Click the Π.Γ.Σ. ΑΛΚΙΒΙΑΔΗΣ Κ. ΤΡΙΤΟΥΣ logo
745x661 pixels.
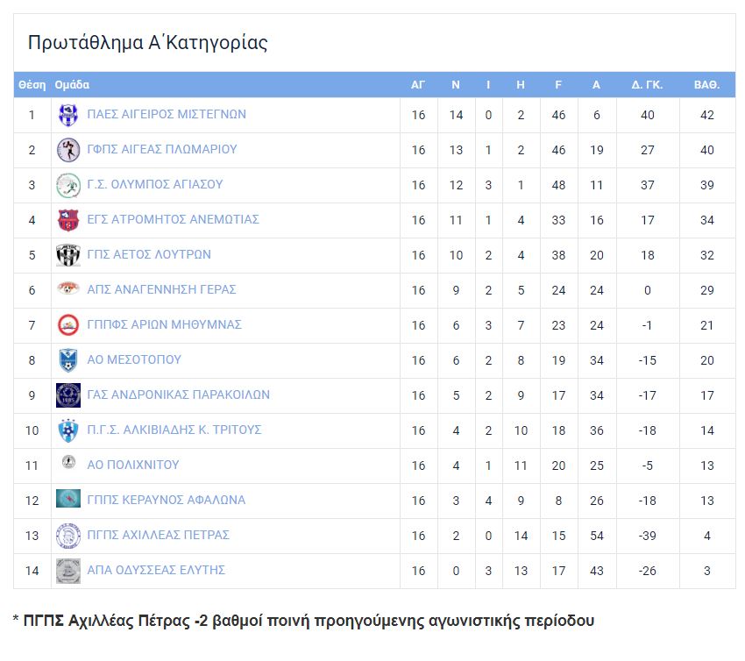(x=68, y=430)
